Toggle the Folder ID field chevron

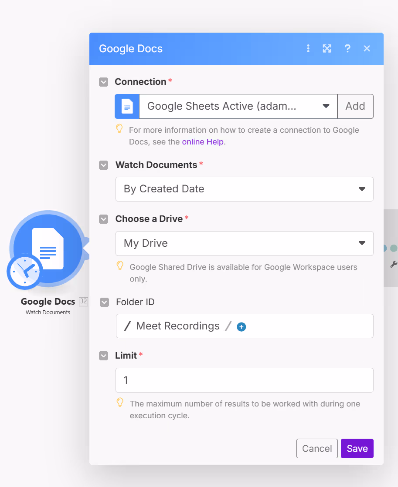pyautogui.click(x=104, y=302)
